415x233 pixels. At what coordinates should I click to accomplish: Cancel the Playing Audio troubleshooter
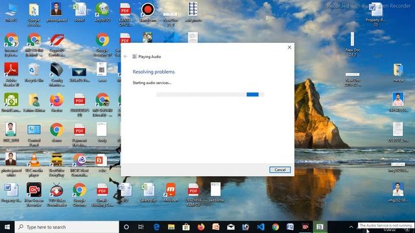[279, 170]
